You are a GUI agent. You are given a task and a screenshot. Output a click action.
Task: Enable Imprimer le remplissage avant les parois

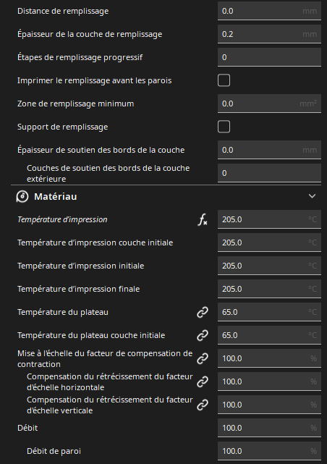(224, 80)
